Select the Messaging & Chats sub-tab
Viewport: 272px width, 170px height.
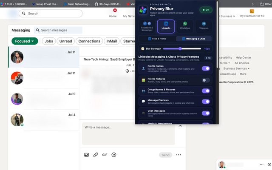click(x=194, y=39)
